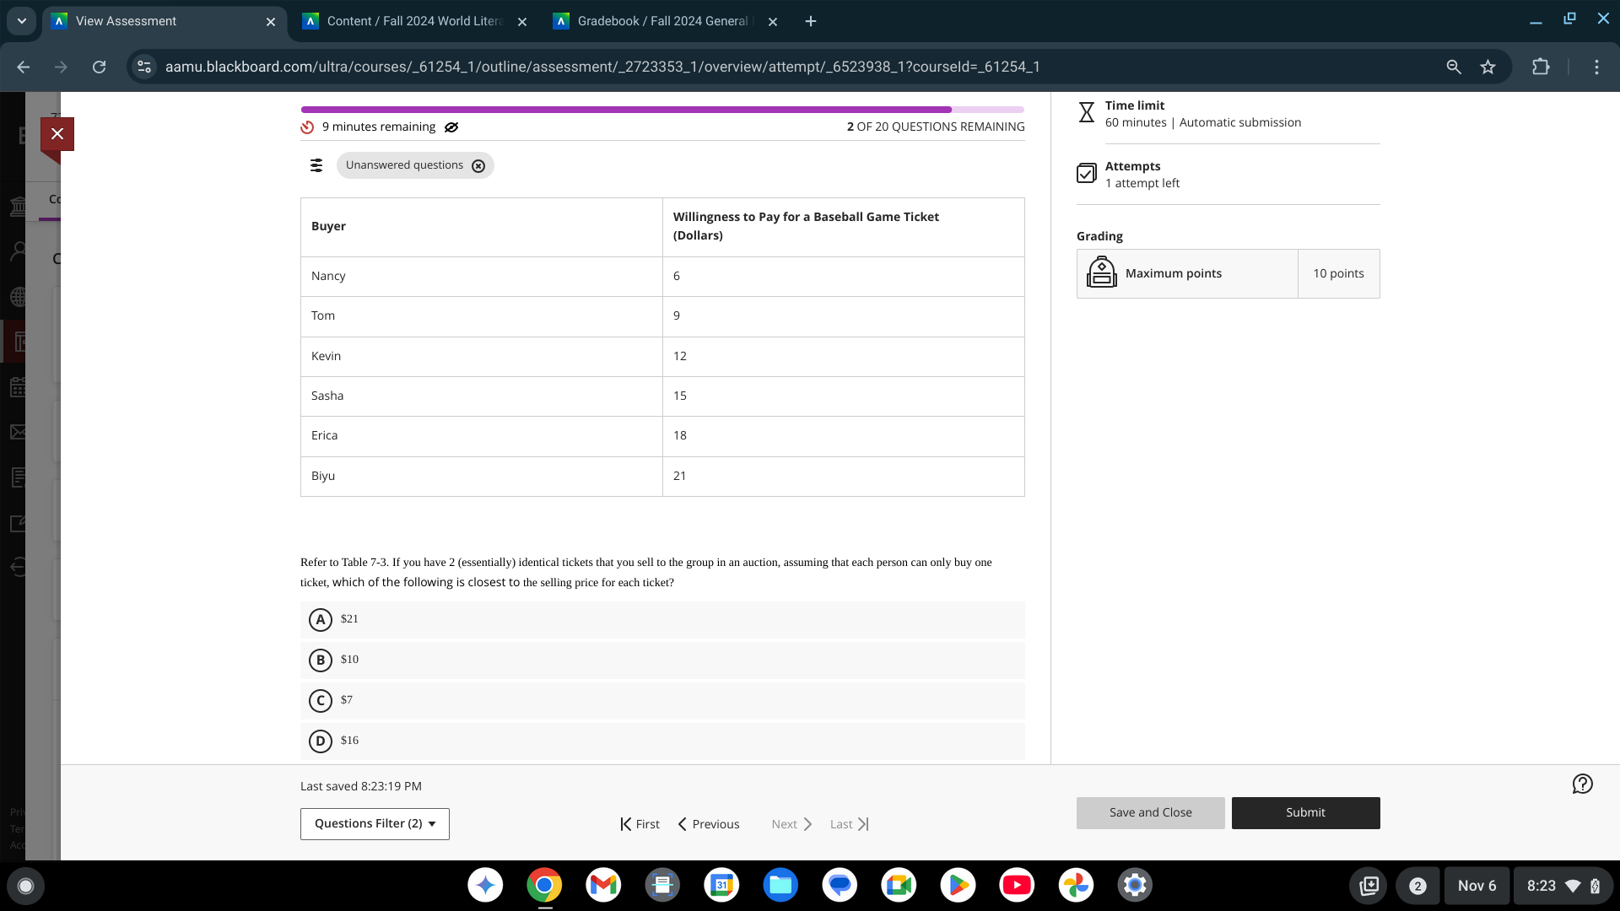Open the Chrome extensions puzzle icon
Screen dimensions: 1620x911
click(1541, 67)
